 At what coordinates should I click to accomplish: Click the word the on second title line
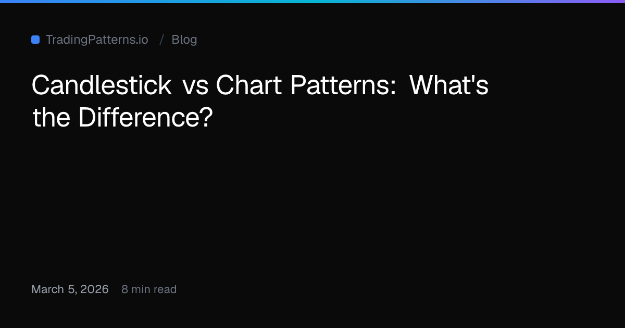(51, 118)
